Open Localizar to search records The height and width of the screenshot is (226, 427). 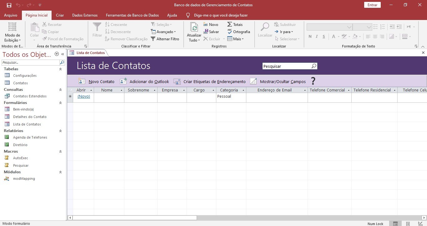point(265,30)
